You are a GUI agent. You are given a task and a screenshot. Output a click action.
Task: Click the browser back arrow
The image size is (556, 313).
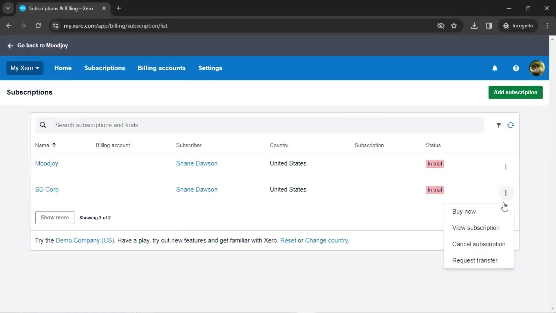click(9, 26)
